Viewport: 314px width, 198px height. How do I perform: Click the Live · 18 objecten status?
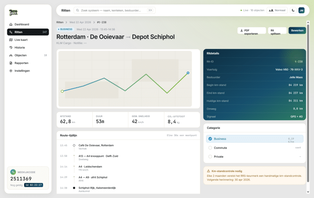(x=252, y=10)
